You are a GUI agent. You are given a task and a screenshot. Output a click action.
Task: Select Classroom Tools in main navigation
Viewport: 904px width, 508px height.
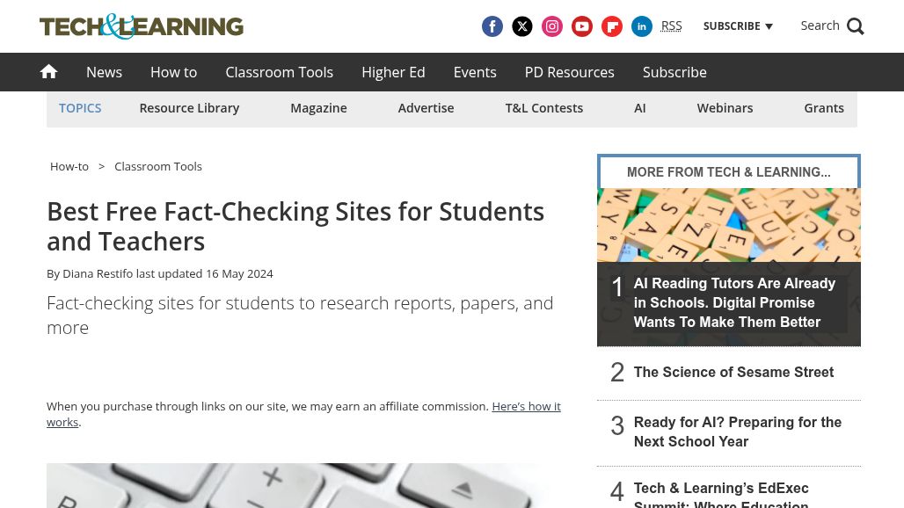279,72
